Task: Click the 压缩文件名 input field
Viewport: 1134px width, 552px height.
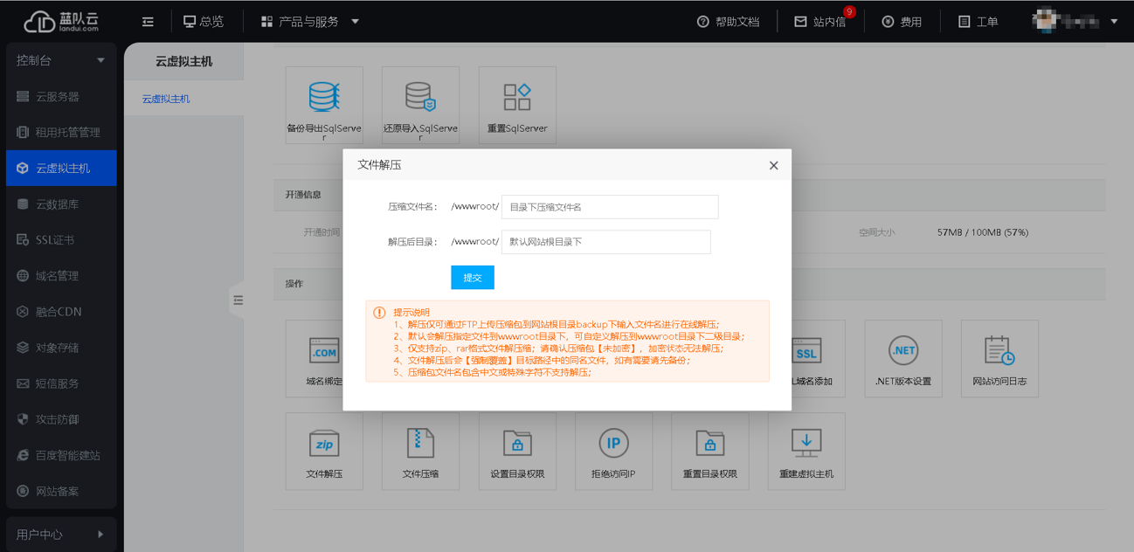Action: (608, 207)
